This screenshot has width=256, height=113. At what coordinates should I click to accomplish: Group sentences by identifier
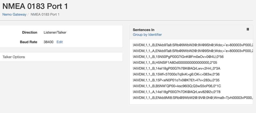point(147,34)
